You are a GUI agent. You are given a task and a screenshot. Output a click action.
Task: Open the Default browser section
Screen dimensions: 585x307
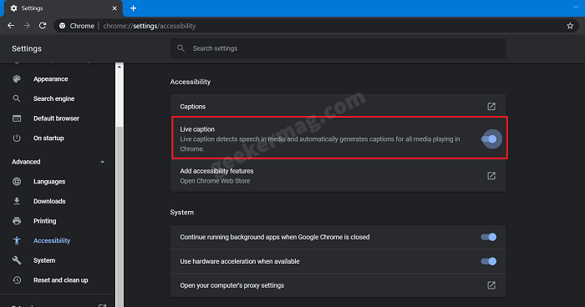pyautogui.click(x=56, y=118)
